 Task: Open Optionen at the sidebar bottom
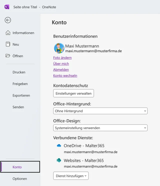20,179
